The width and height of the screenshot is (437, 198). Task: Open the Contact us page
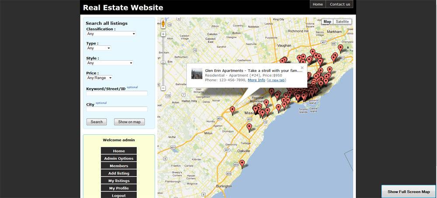click(340, 4)
